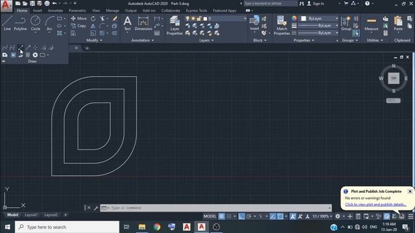Select the Circle tool
The height and width of the screenshot is (233, 415).
pyautogui.click(x=36, y=23)
